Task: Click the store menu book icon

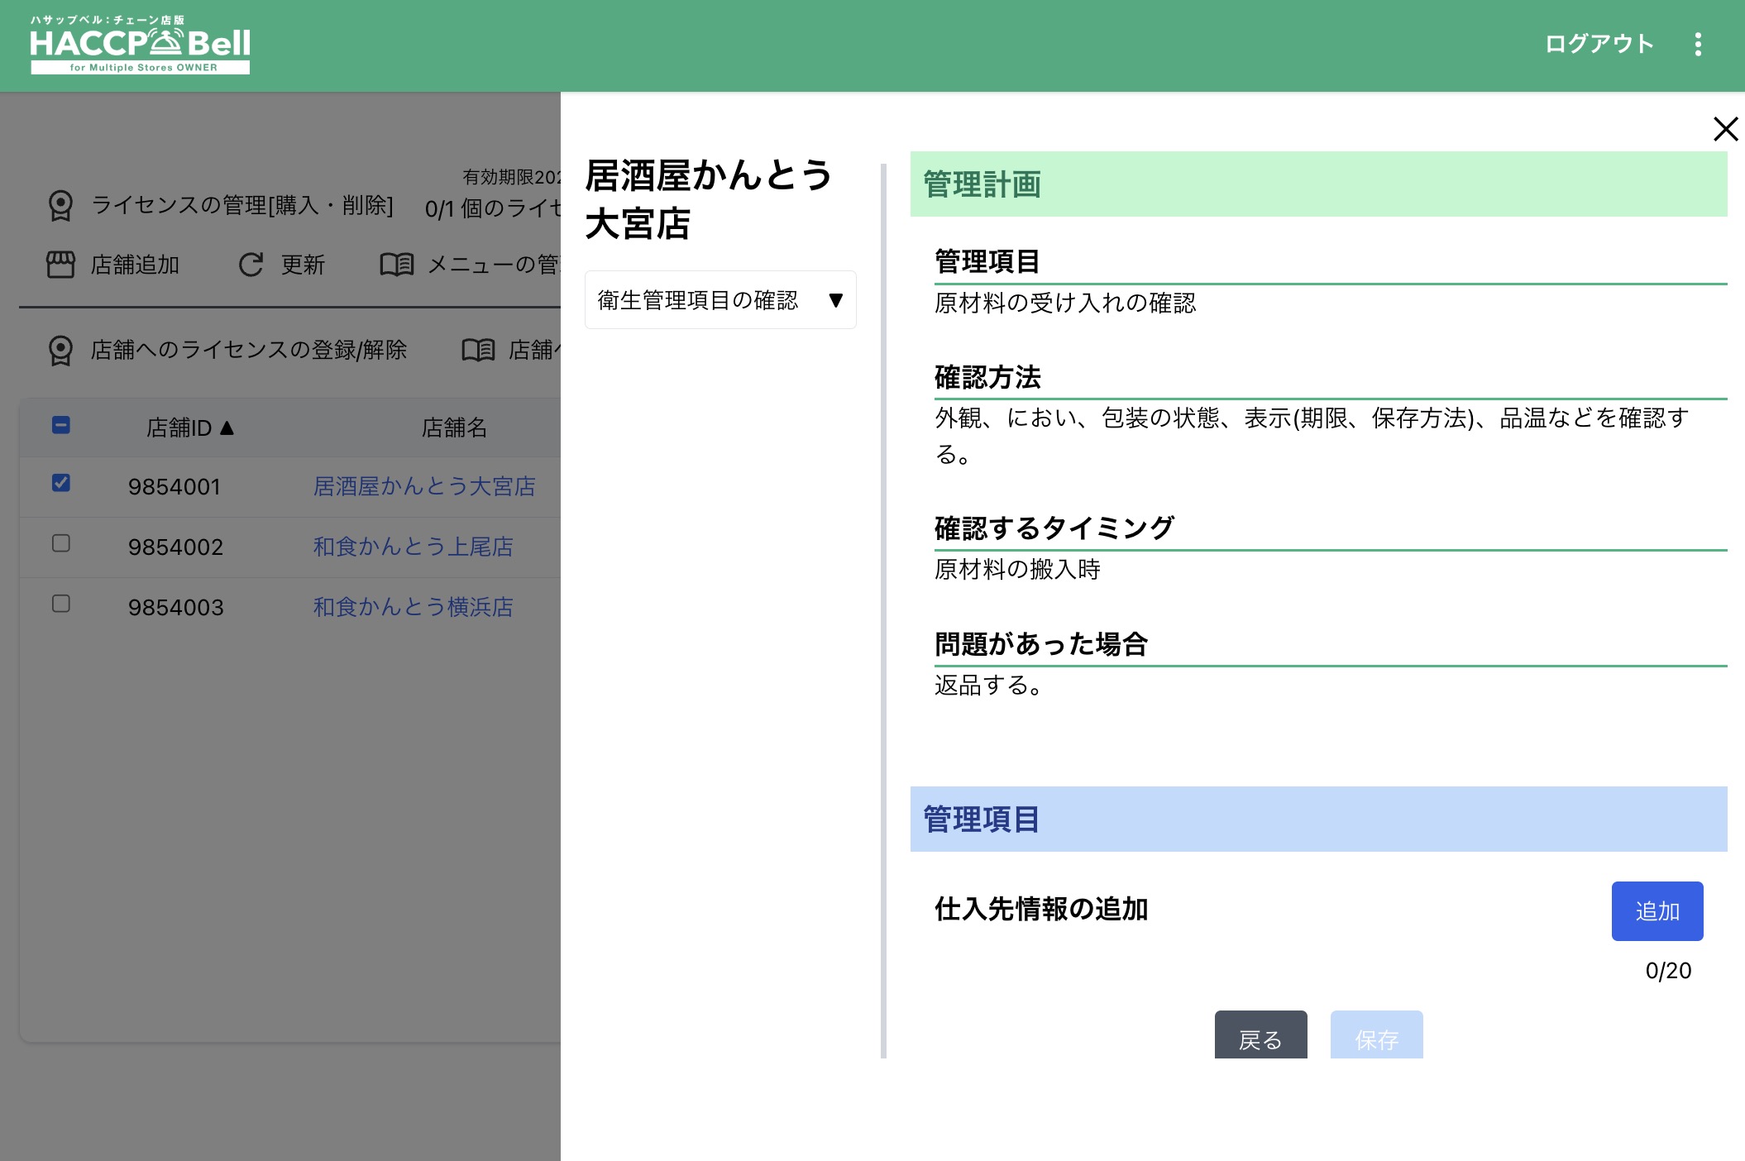Action: click(x=478, y=350)
